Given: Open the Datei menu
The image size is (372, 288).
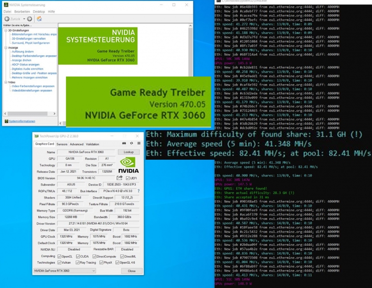Looking at the screenshot, I should point(7,12).
